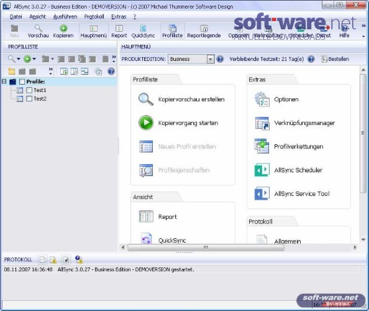Click the Verknüpfungsmanager label
Screen dimensions: 369x311
304,123
